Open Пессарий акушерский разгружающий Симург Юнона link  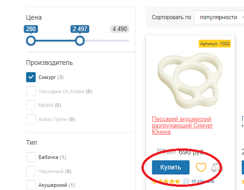click(182, 126)
